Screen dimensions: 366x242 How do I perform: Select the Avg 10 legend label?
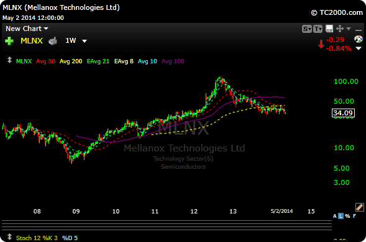147,61
